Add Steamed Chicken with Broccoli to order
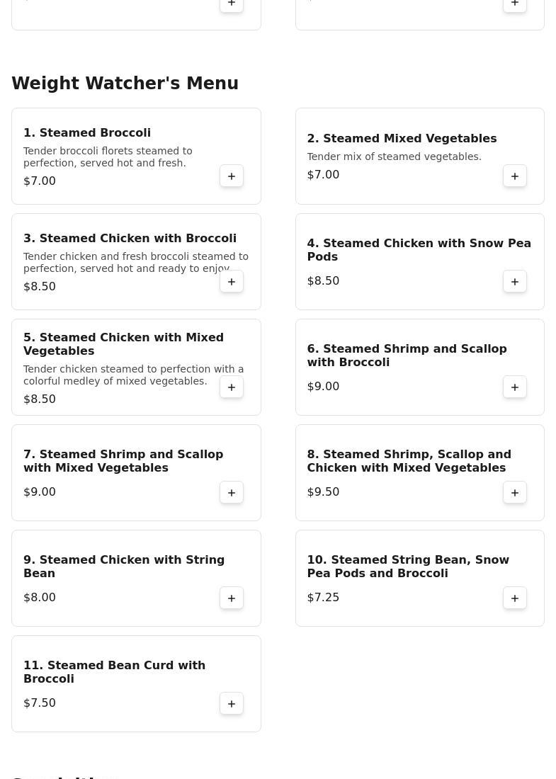This screenshot has height=779, width=556. (x=232, y=282)
